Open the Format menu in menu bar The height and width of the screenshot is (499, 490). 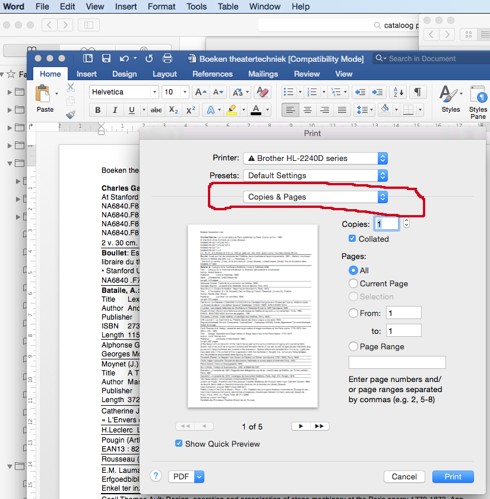tap(162, 7)
